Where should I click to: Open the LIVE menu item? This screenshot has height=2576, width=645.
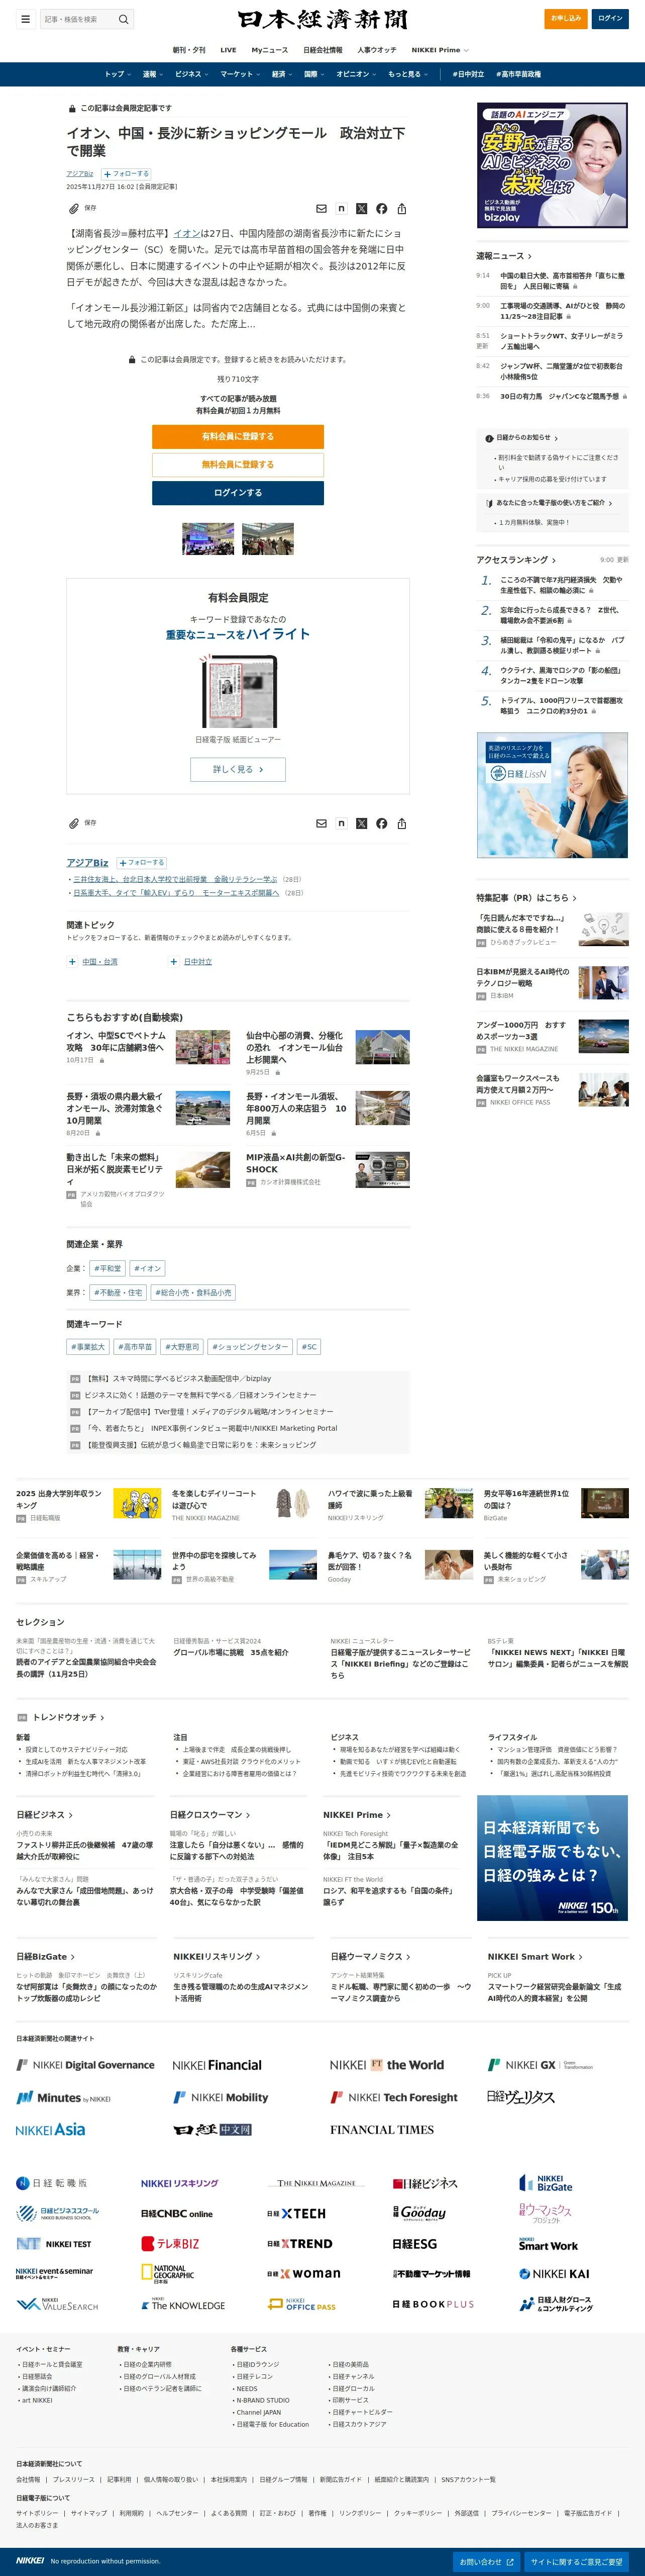(229, 50)
